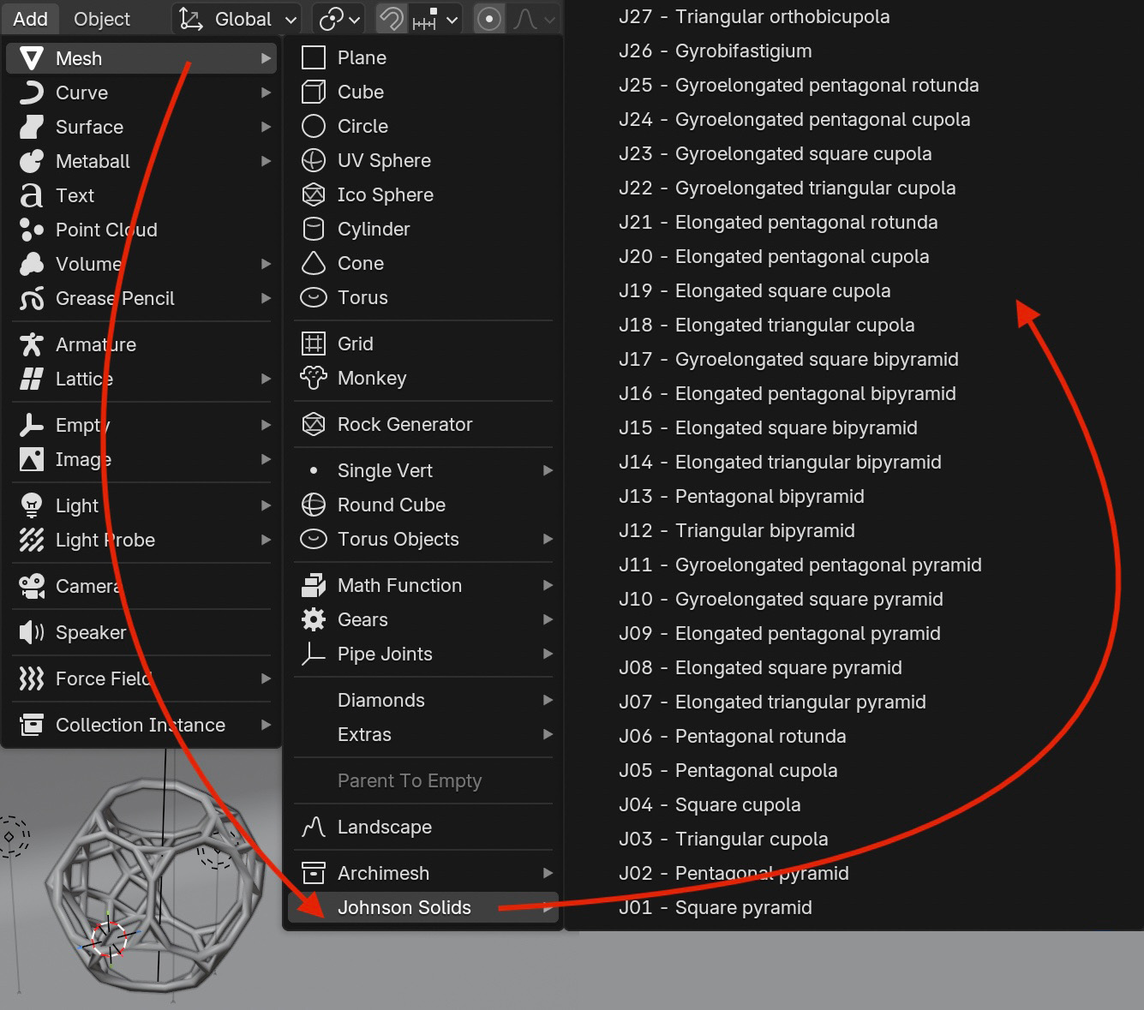This screenshot has width=1144, height=1010.
Task: Open the Extras submenu entry
Action: point(423,734)
